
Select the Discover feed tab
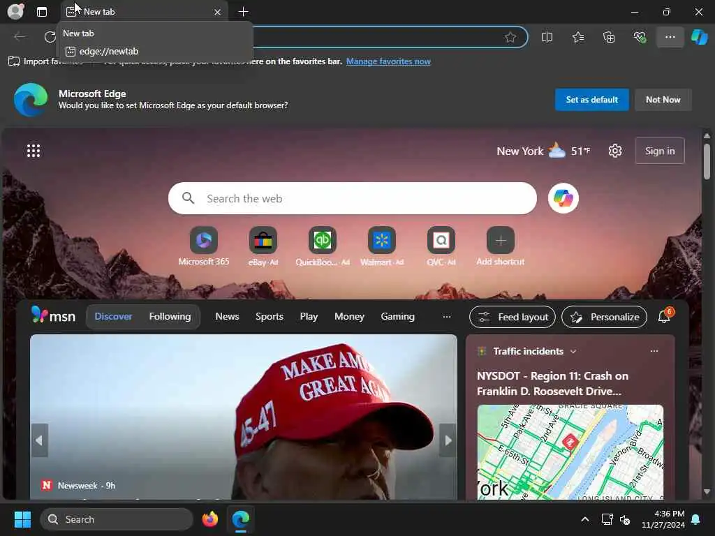click(x=113, y=316)
